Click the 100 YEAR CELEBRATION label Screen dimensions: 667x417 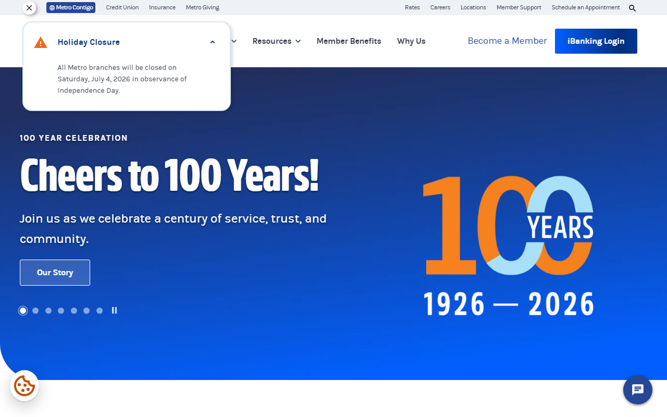pyautogui.click(x=73, y=138)
